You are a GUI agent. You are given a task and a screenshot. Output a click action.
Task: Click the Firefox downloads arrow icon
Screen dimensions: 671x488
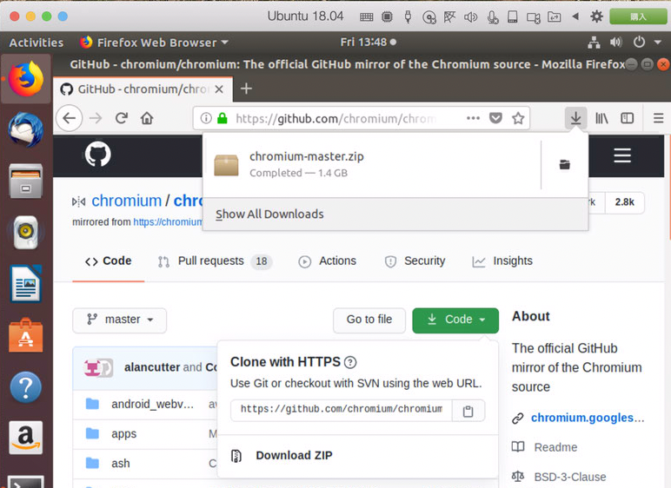point(575,118)
